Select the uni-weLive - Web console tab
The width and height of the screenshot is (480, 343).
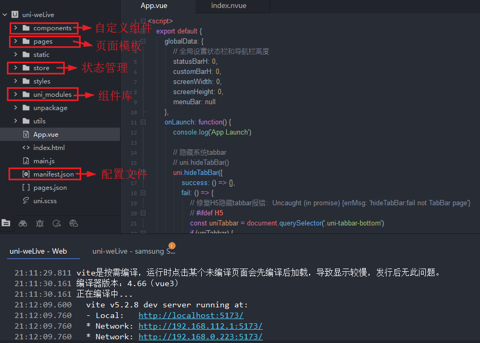point(38,252)
